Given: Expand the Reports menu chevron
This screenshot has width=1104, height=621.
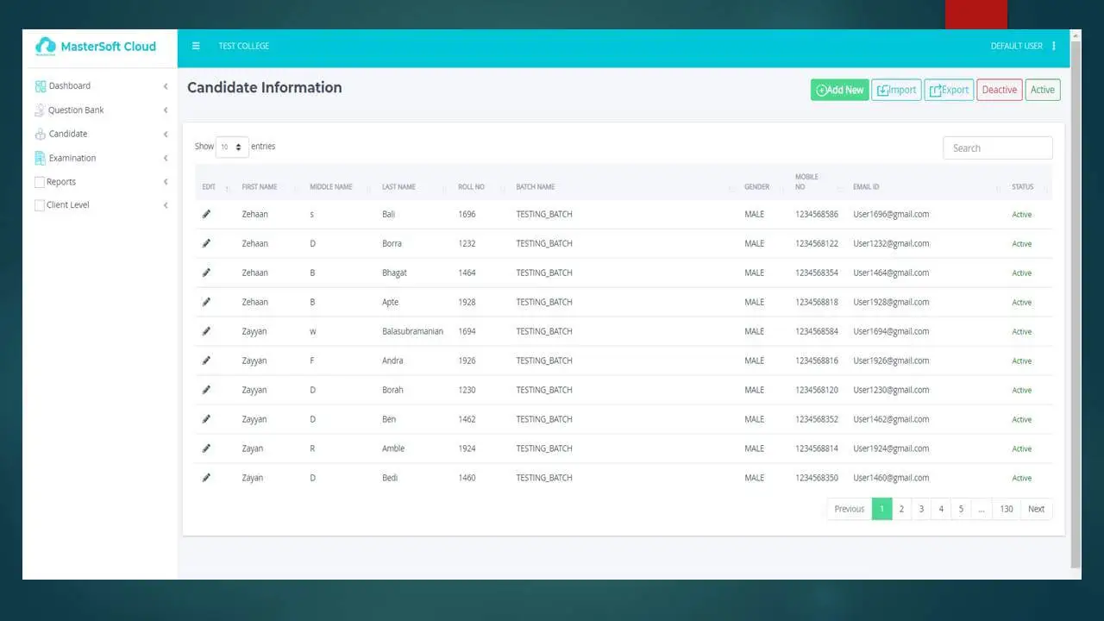Looking at the screenshot, I should [166, 182].
